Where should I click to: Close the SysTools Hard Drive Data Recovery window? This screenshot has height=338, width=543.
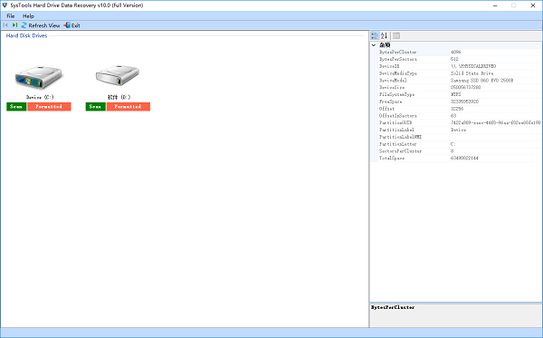533,5
